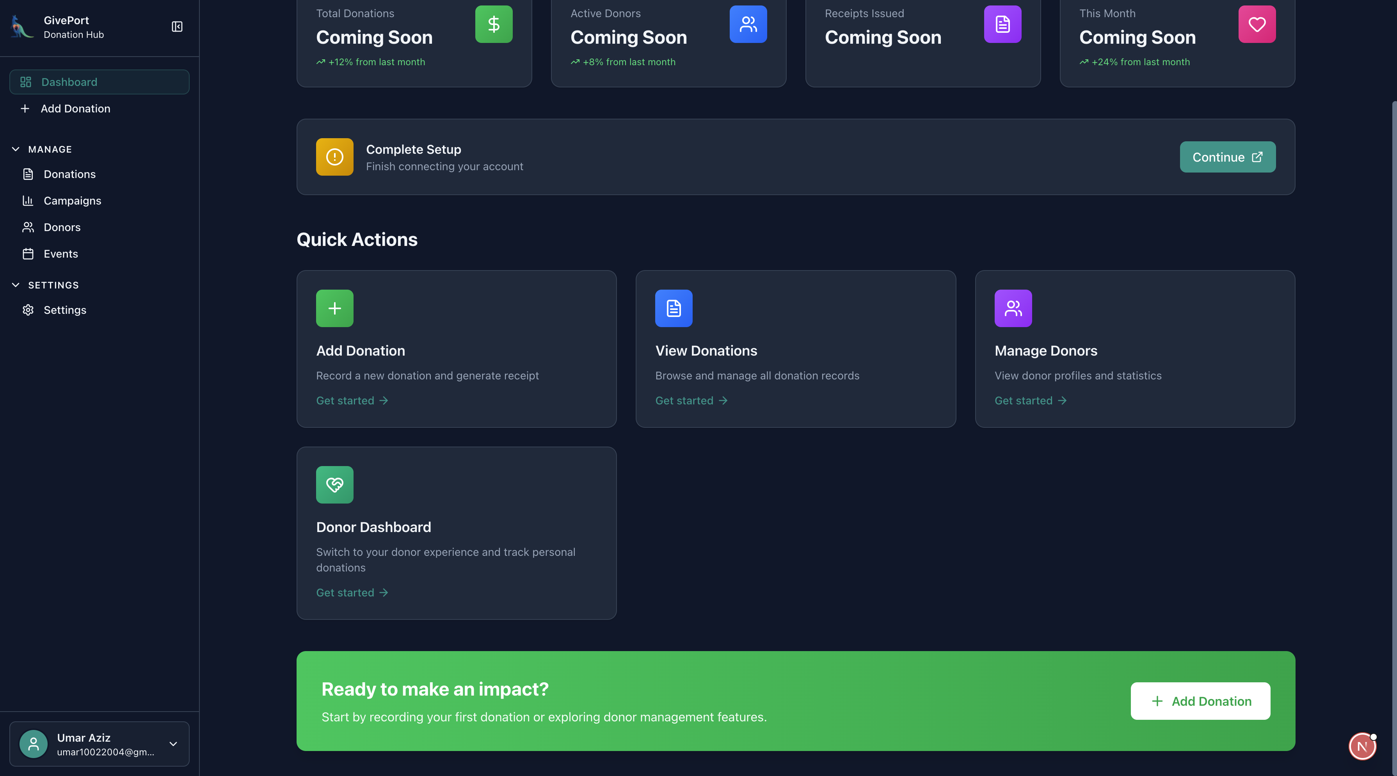Screen dimensions: 1397x776
Task: Click the warning icon in Complete Setup banner
Action: (334, 157)
